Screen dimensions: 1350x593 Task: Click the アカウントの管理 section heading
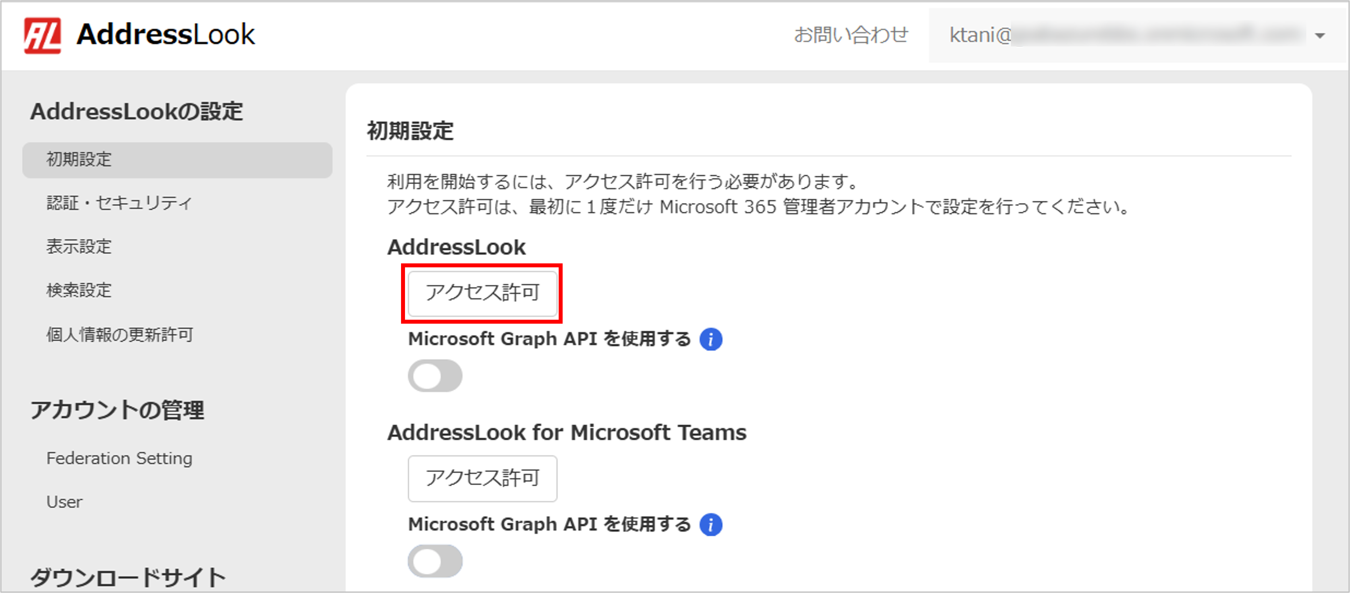[118, 410]
